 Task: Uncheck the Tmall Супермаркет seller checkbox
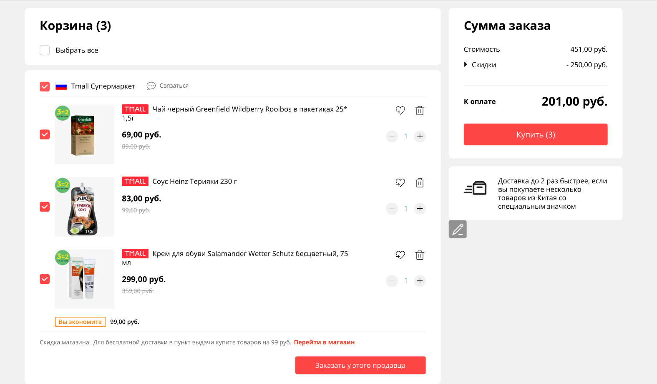(45, 86)
